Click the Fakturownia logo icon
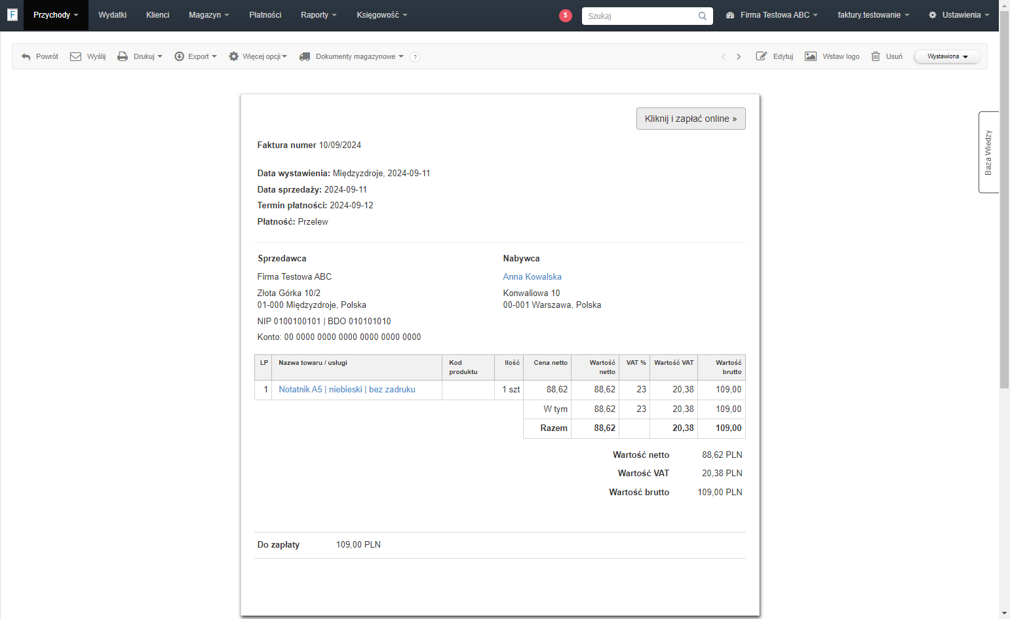Viewport: 1010px width, 619px height. pyautogui.click(x=12, y=14)
